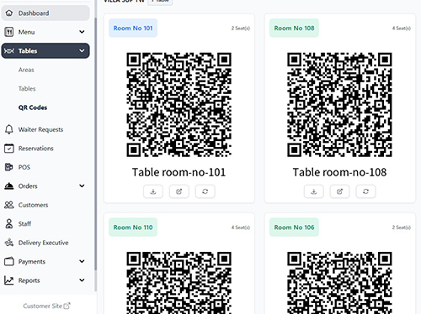Download QR code for Room No 108
Viewport: 421px width, 314px height.
coord(314,191)
